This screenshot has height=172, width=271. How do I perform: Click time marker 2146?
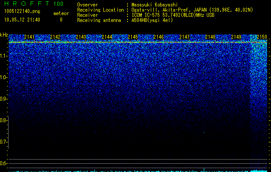pyautogui.click(x=159, y=37)
